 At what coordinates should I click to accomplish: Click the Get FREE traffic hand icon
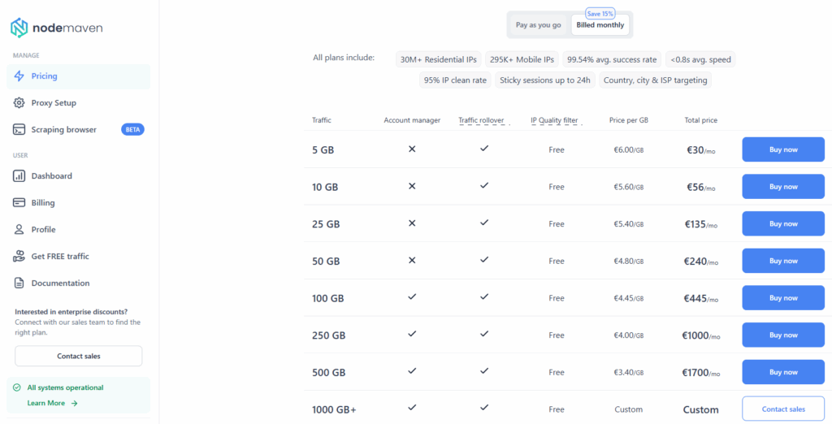(19, 257)
